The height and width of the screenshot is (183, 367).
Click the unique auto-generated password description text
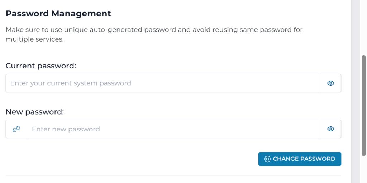pos(154,29)
